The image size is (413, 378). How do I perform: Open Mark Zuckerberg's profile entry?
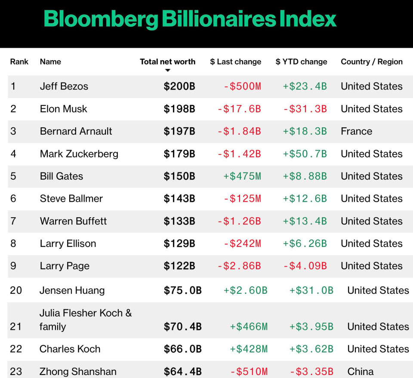click(x=79, y=154)
